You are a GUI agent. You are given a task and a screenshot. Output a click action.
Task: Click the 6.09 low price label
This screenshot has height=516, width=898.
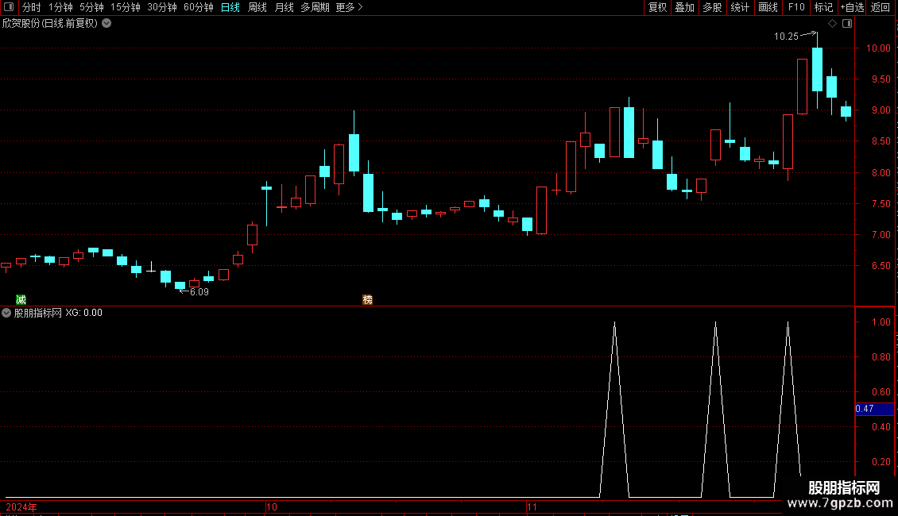pyautogui.click(x=199, y=292)
